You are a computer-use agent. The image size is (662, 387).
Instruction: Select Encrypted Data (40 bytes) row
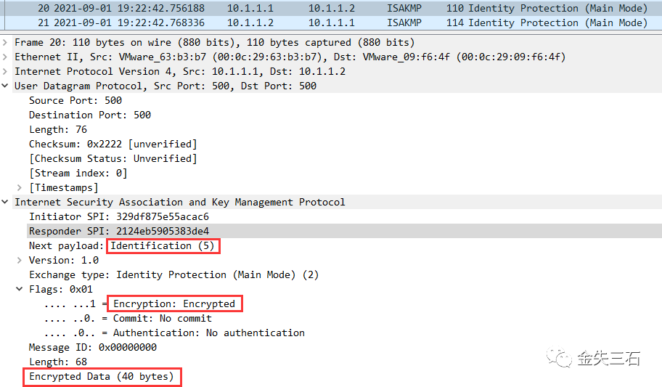(x=102, y=376)
